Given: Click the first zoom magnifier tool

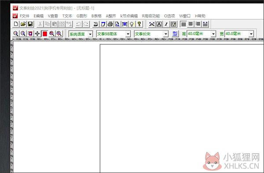Looking at the screenshot, I should 16,34.
